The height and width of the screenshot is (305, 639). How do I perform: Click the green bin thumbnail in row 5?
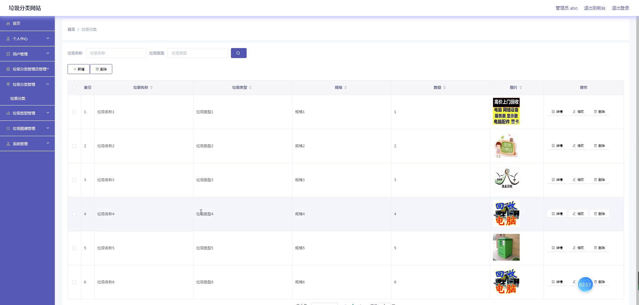pos(506,247)
